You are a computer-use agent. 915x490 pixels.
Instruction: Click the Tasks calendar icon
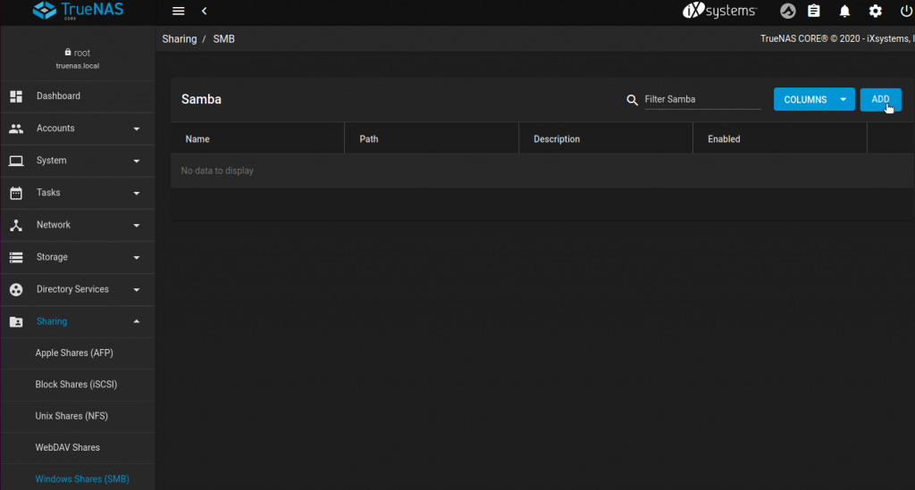[16, 193]
